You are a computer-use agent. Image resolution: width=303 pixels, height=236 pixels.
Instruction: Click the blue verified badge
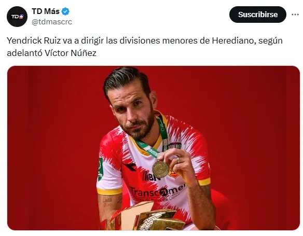click(x=65, y=11)
